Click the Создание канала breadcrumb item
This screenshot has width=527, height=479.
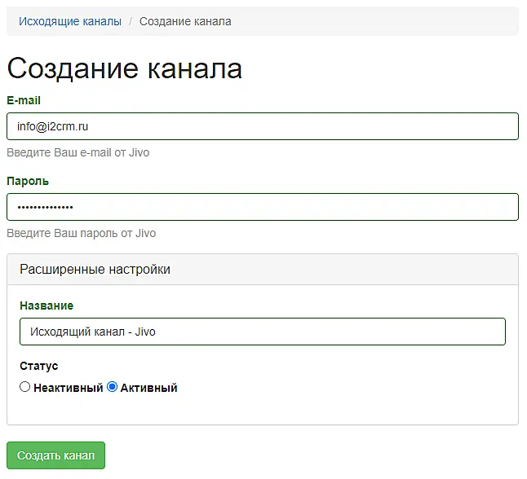tap(185, 21)
